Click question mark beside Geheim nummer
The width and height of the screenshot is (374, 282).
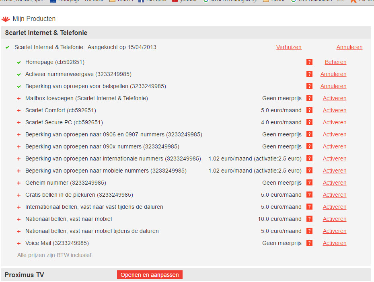[x=309, y=183]
